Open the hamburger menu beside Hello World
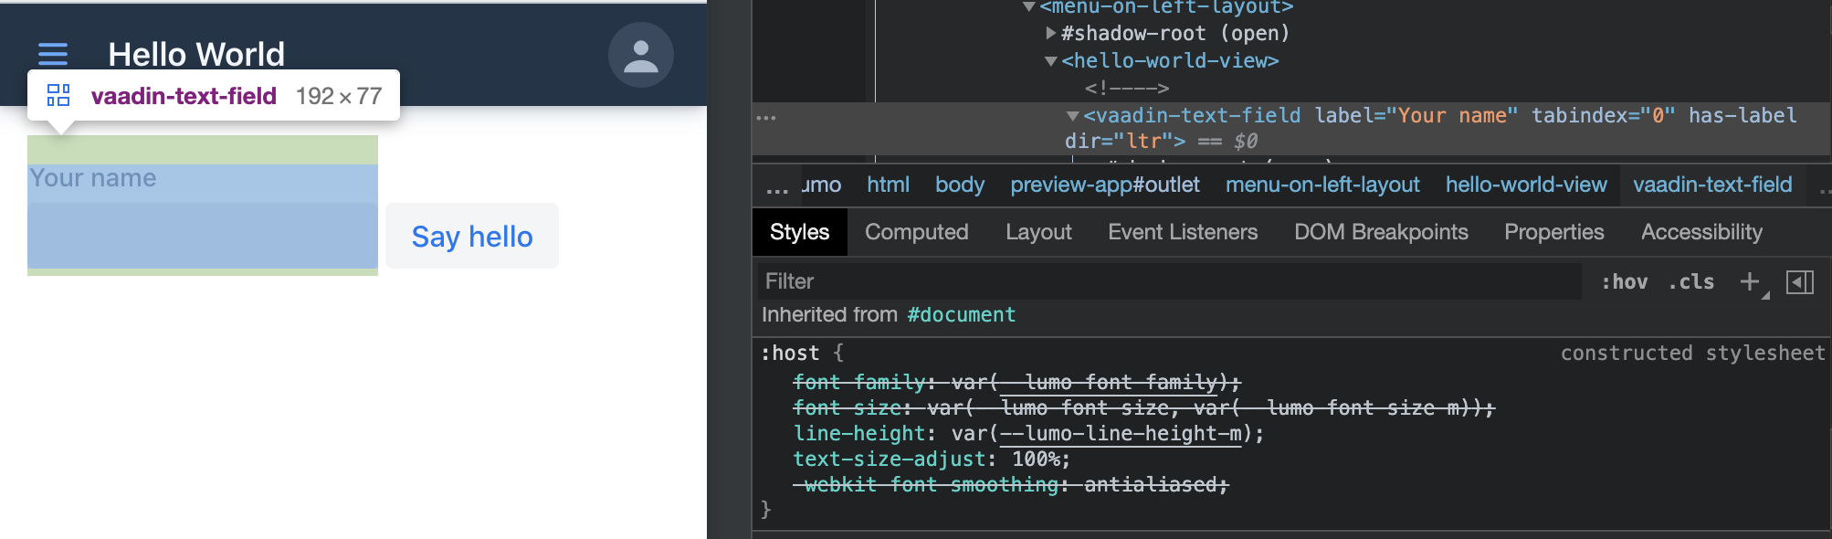 click(53, 55)
